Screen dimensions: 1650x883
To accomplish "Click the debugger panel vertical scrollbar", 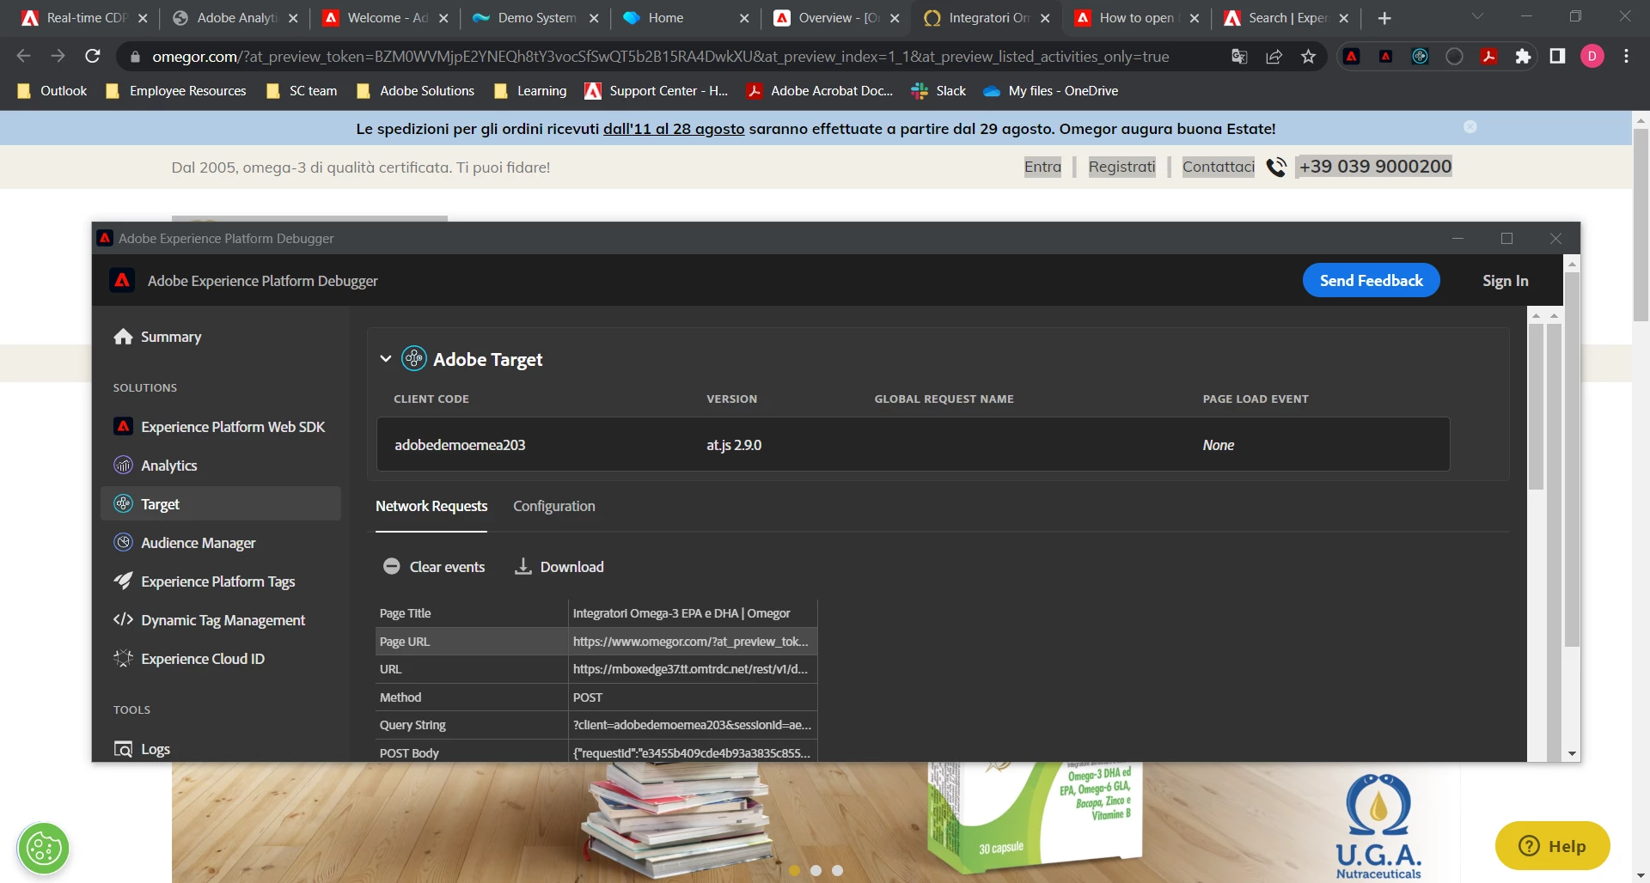I will click(x=1572, y=460).
